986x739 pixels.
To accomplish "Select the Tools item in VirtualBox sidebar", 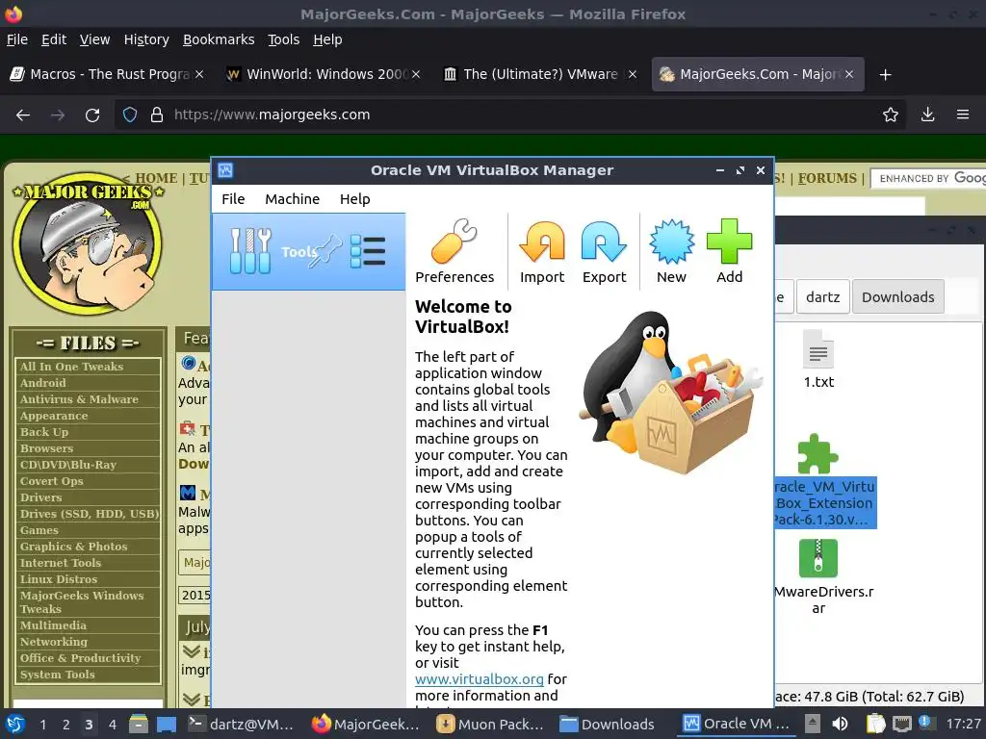I will pyautogui.click(x=308, y=251).
